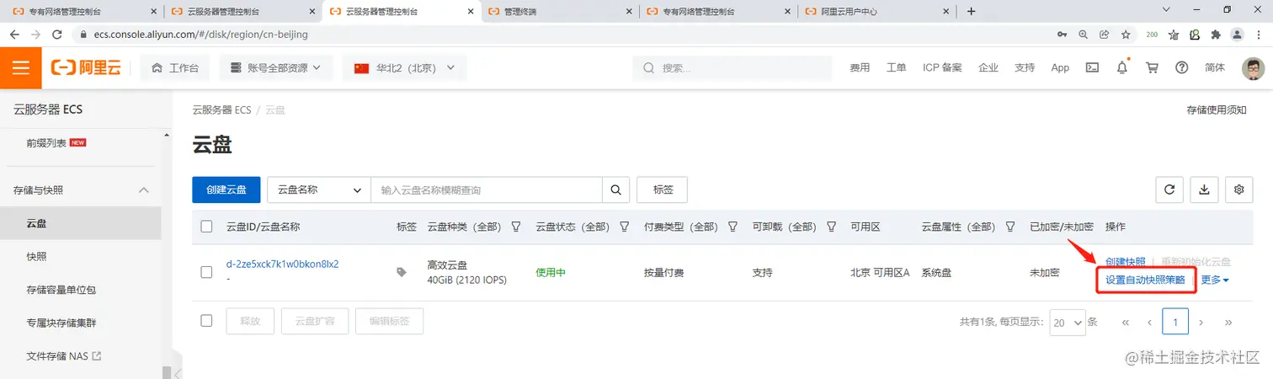1273x379 pixels.
Task: Click the 创建云盘 button
Action: 226,189
